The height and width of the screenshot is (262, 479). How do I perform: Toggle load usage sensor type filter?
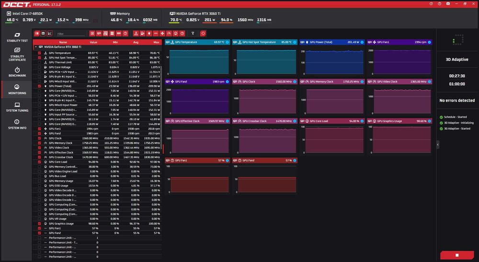click(x=176, y=33)
